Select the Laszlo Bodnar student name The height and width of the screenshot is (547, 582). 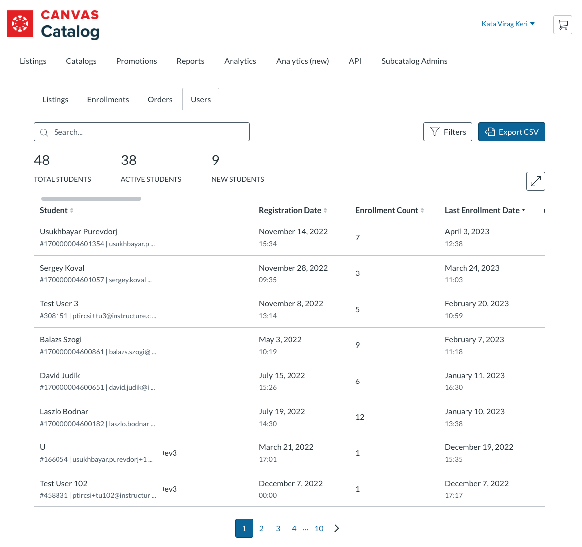tap(64, 411)
